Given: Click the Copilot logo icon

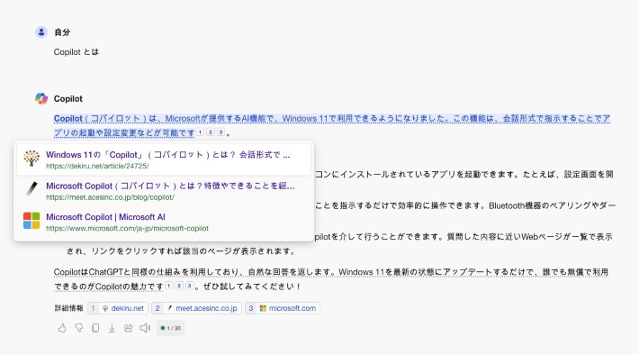Looking at the screenshot, I should [x=41, y=98].
